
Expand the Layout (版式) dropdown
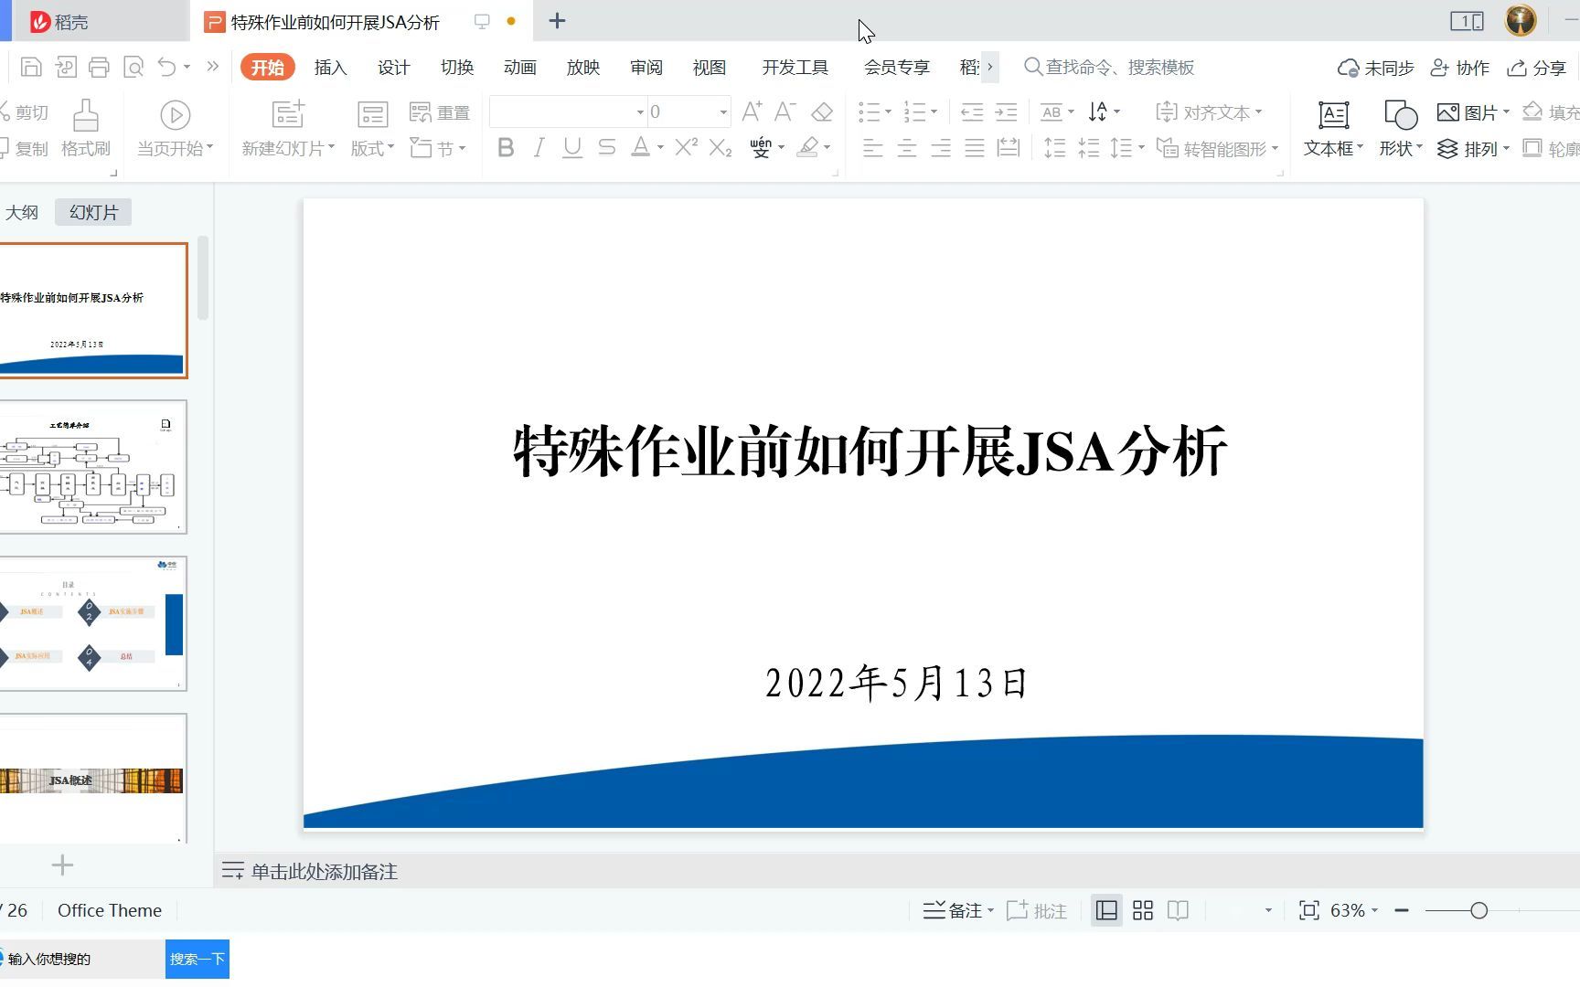(372, 148)
